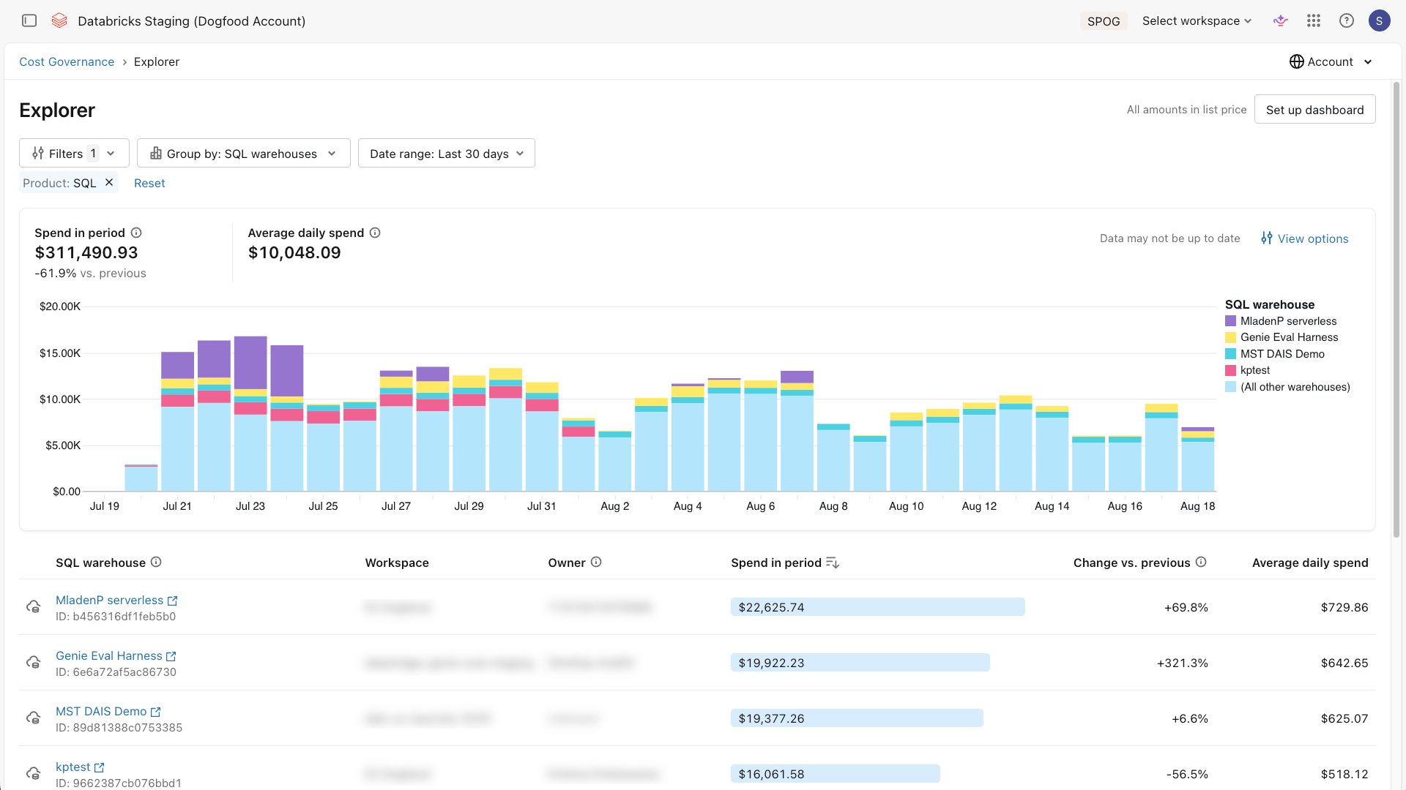Click the View options sliders icon
Viewport: 1406px width, 790px height.
pyautogui.click(x=1267, y=238)
